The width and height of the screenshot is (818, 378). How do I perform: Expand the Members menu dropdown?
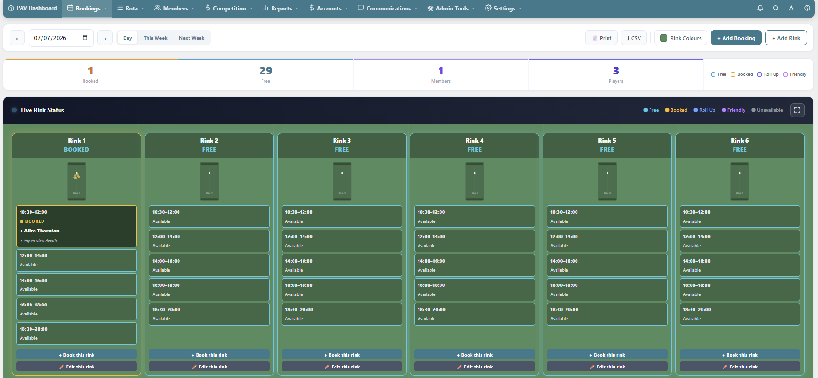(174, 9)
